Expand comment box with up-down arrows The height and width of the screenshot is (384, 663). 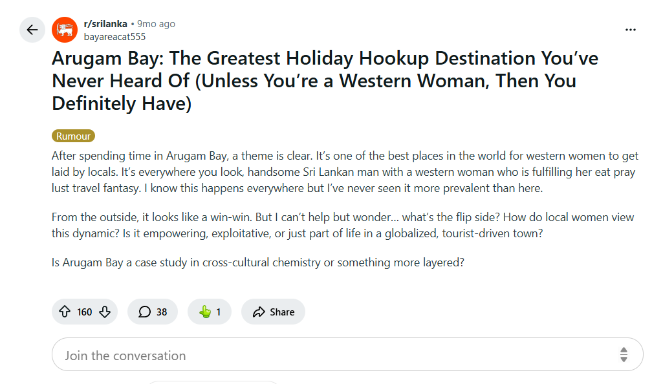[x=624, y=354]
